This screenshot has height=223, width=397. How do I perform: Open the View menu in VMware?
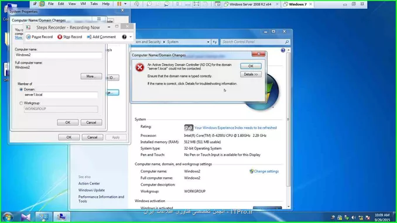pos(72,4)
